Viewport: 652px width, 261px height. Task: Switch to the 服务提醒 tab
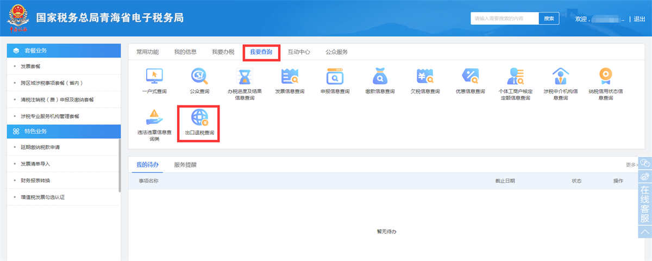(x=185, y=165)
